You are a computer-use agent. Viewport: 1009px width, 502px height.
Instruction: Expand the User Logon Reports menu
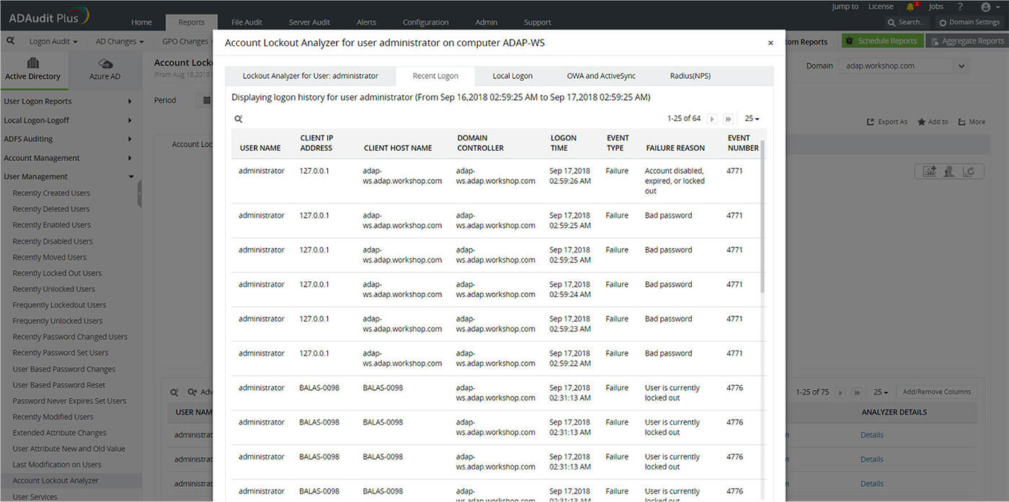130,102
